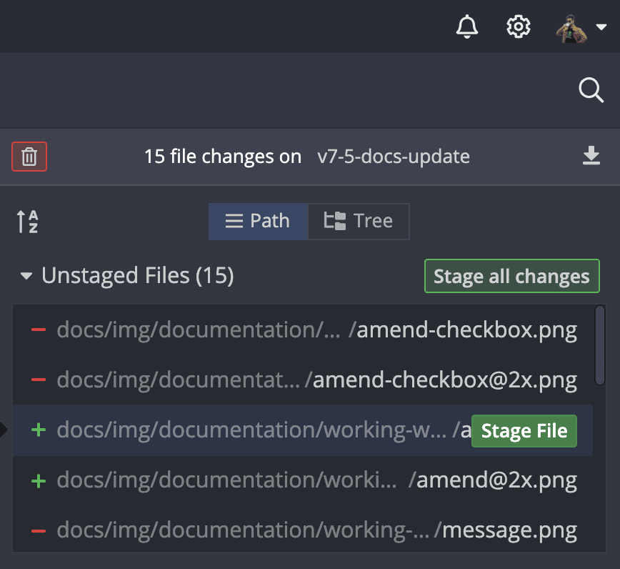Click the Stage File button
620x569 pixels.
click(x=524, y=431)
